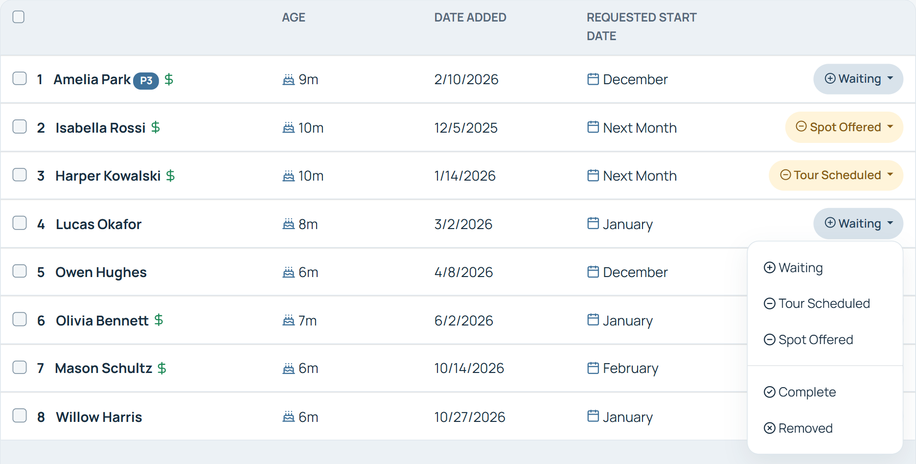916x464 pixels.
Task: Click the cake icon in Olivia Bennett's row
Action: tap(289, 320)
